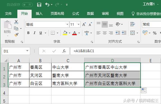Open the clipboard pane dialog launcher

[x=22, y=42]
